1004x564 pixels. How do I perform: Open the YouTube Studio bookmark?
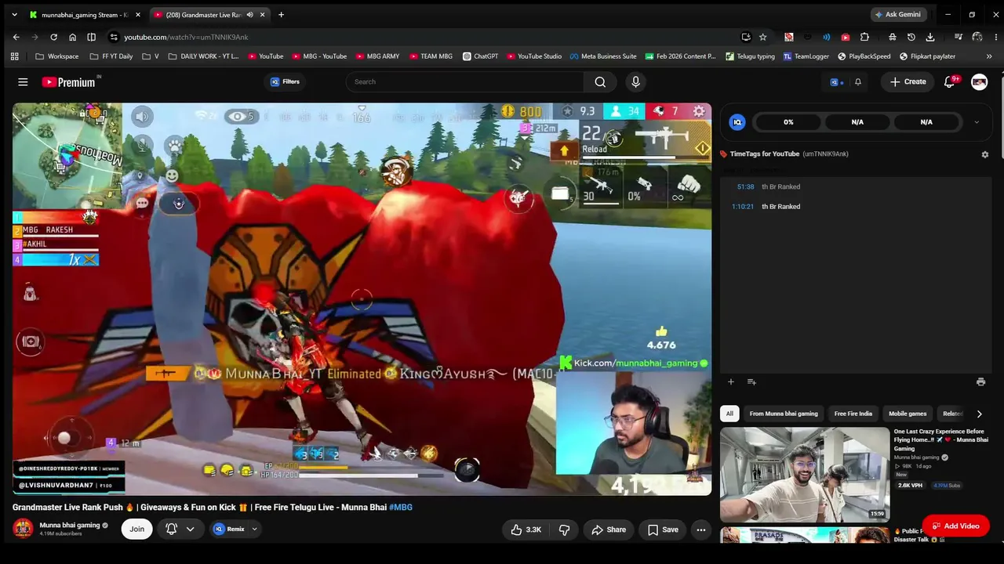tap(534, 56)
